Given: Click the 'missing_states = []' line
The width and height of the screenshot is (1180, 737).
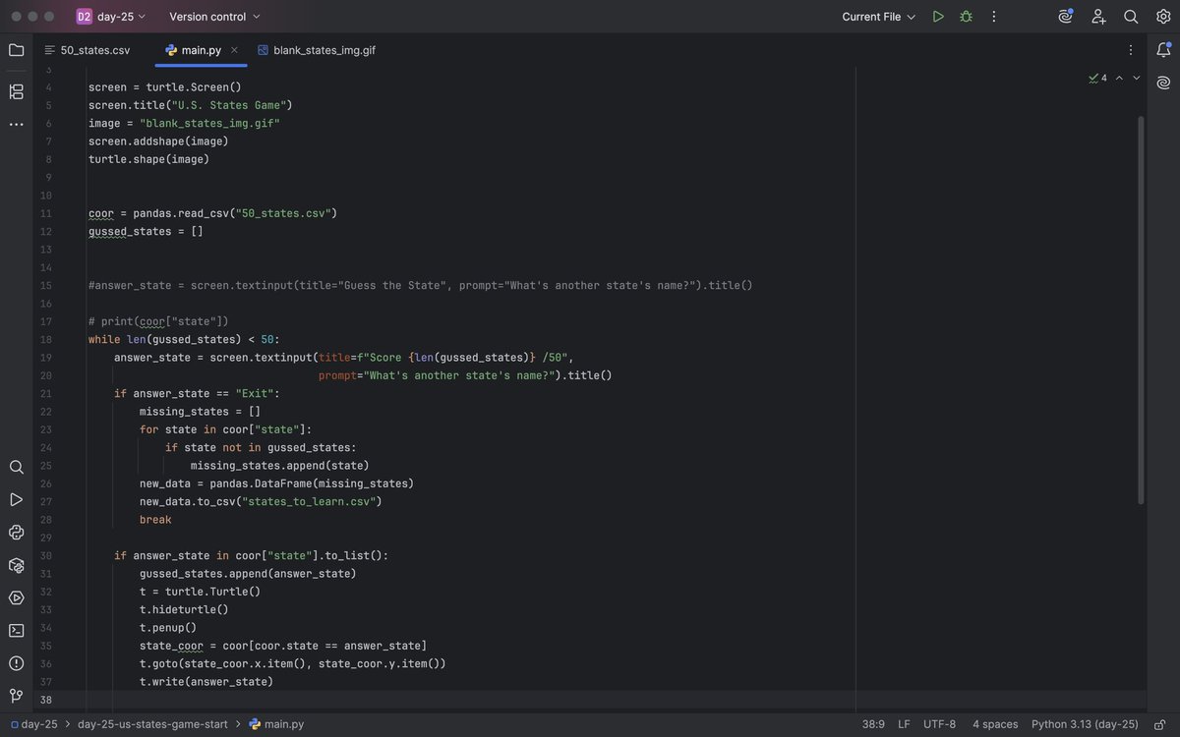Looking at the screenshot, I should [200, 412].
